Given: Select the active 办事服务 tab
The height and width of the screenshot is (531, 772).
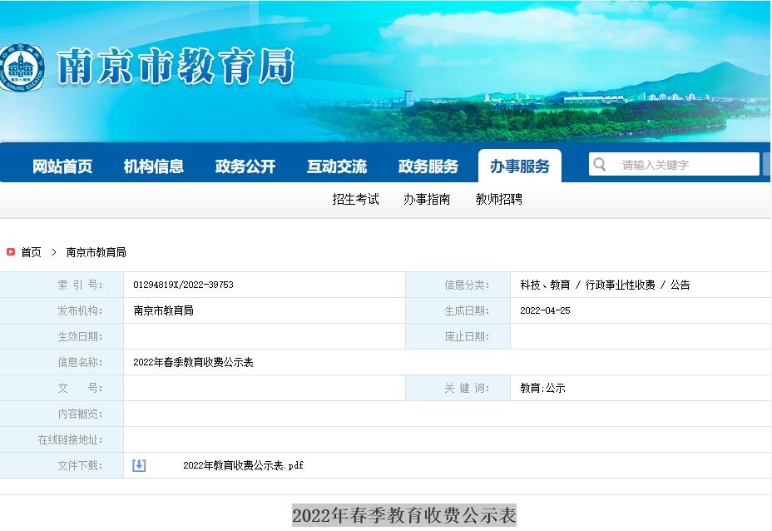Looking at the screenshot, I should [520, 166].
